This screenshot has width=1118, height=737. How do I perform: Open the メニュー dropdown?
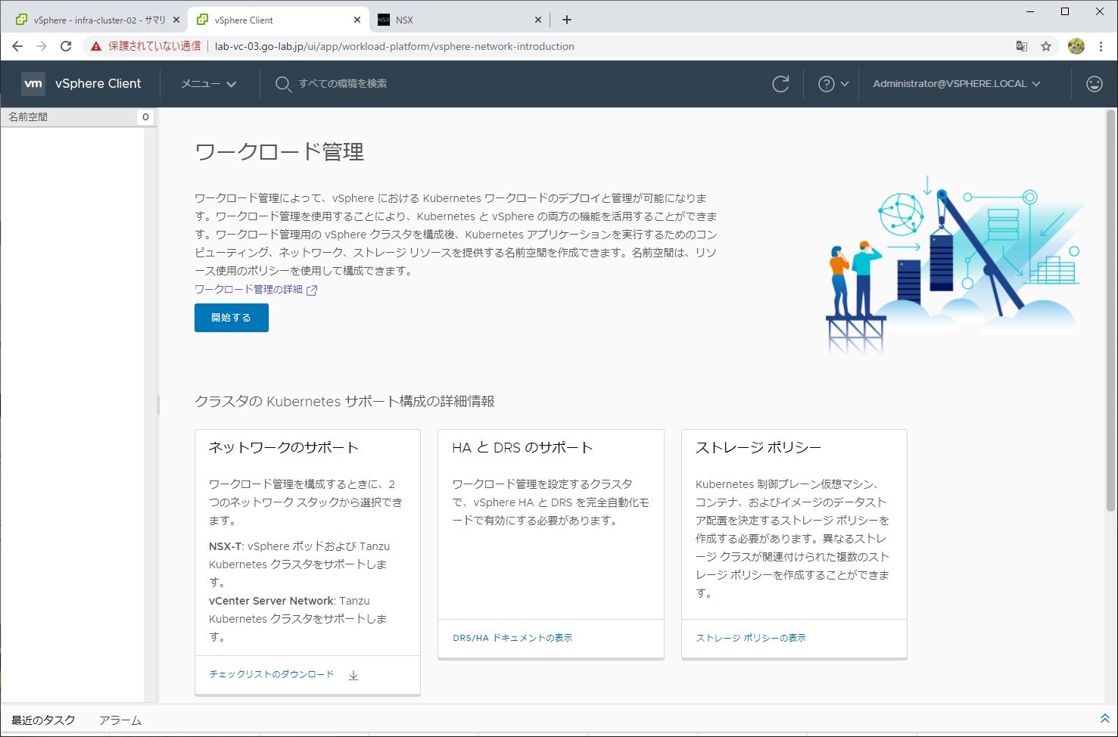(209, 84)
